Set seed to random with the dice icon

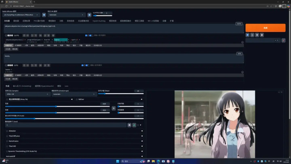[x=129, y=125]
